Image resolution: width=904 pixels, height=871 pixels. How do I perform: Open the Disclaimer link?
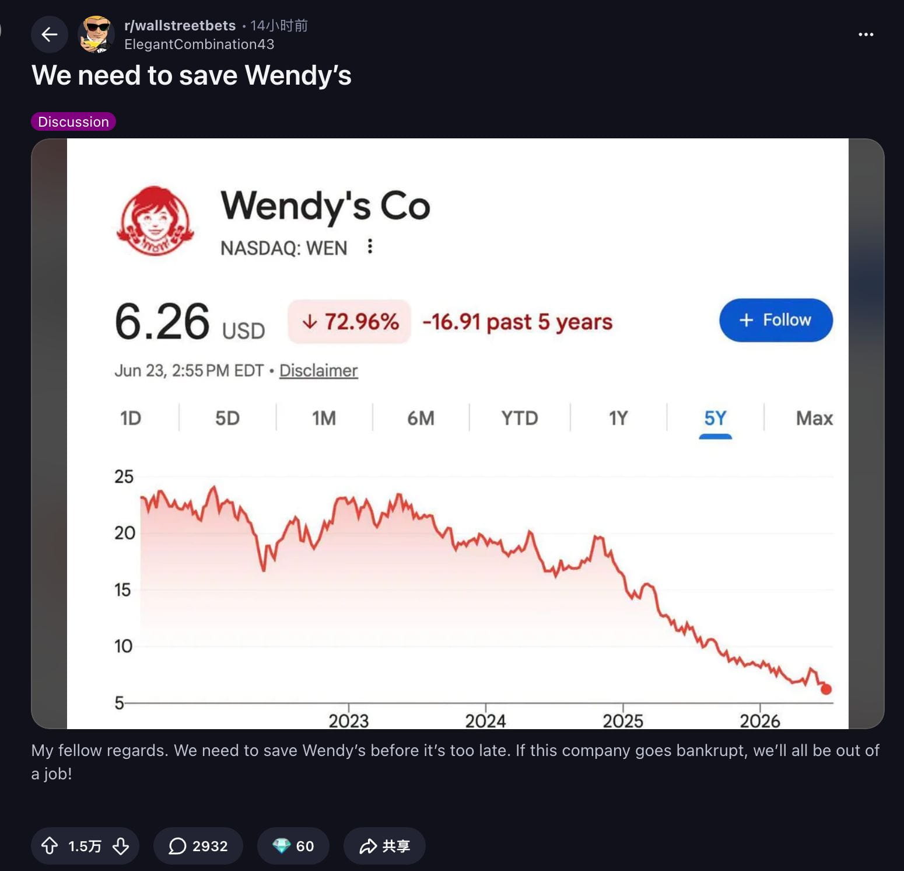[x=318, y=371]
